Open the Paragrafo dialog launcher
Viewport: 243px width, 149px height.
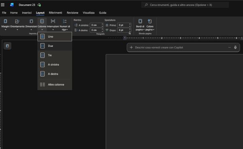tap(130, 33)
